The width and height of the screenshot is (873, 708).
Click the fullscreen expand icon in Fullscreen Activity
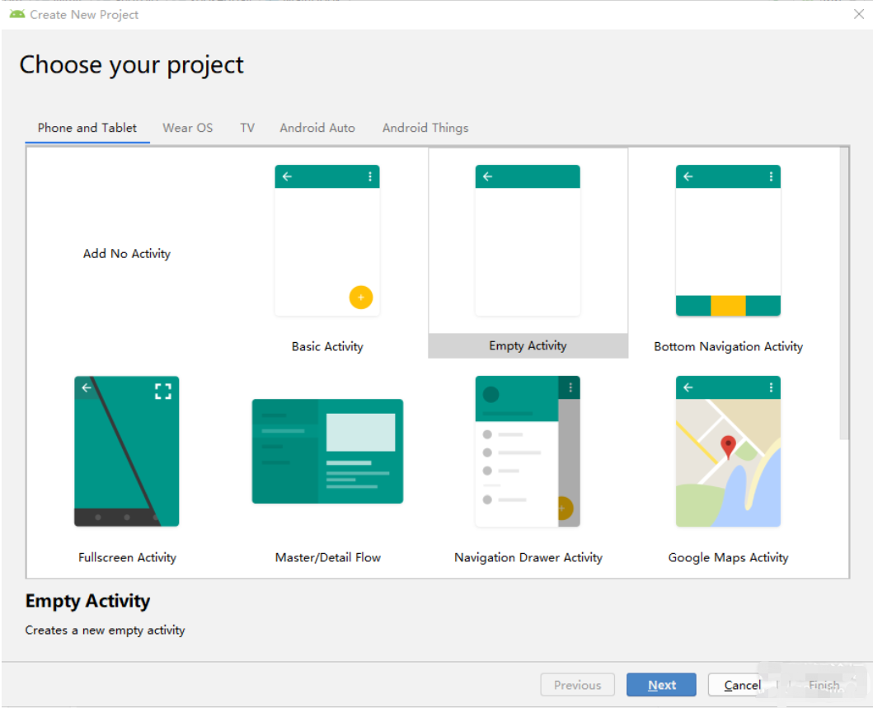click(163, 392)
